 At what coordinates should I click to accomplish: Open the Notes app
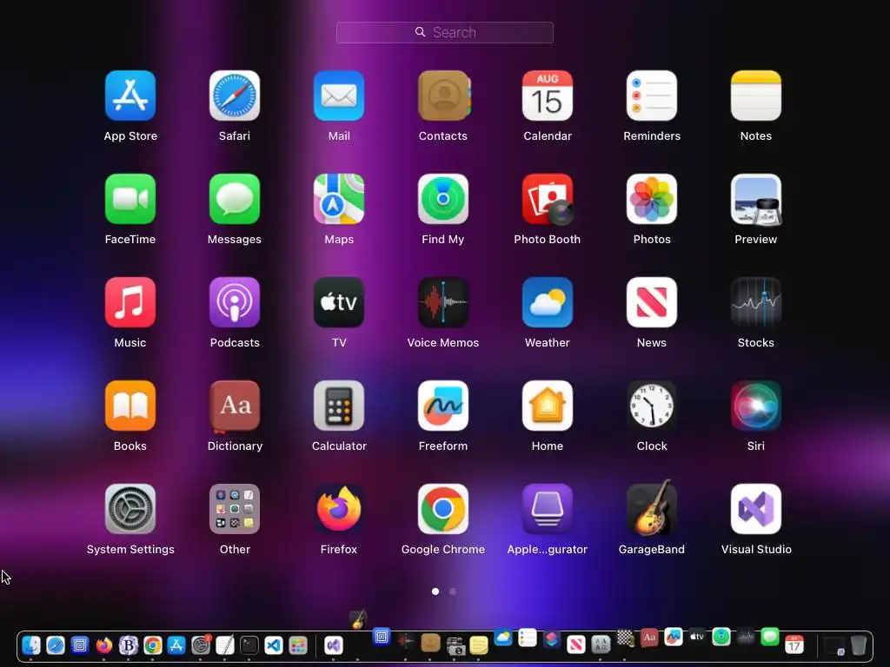click(x=756, y=96)
